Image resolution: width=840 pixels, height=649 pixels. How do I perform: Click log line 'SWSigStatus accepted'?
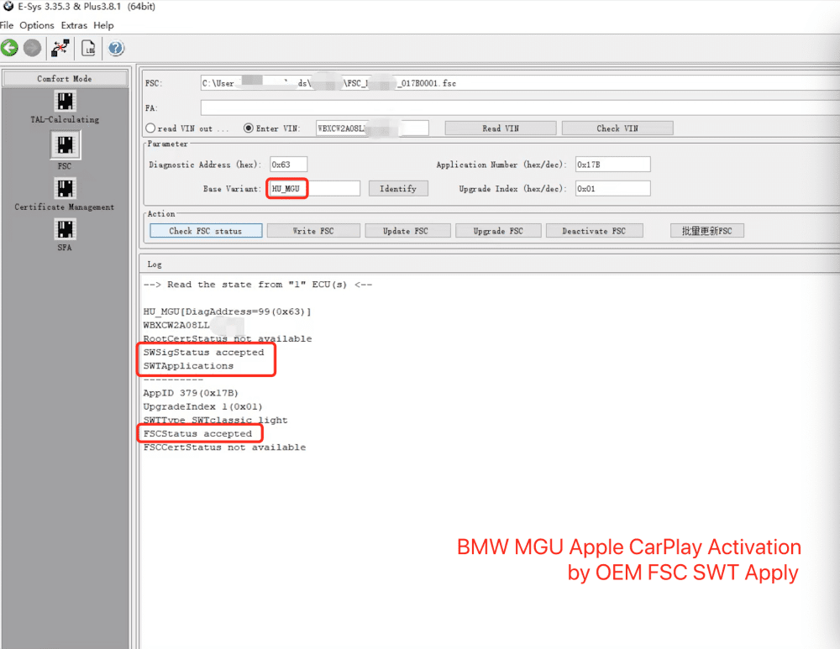pyautogui.click(x=203, y=353)
